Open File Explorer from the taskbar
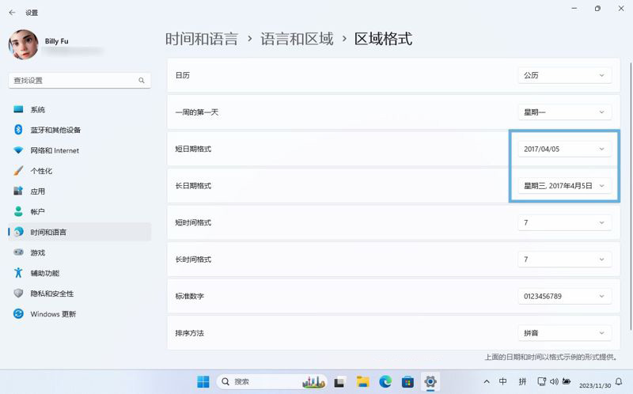 click(x=362, y=381)
